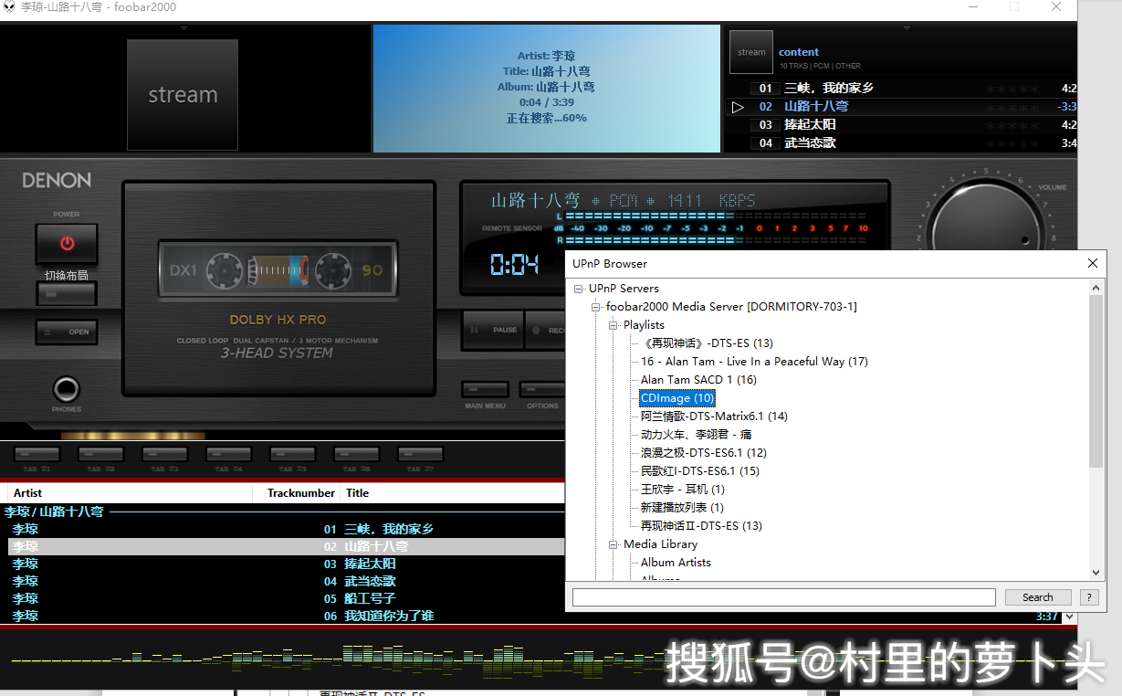Select 民歌红I-DTS-ES6.1 (15)
The width and height of the screenshot is (1122, 696).
pyautogui.click(x=699, y=471)
